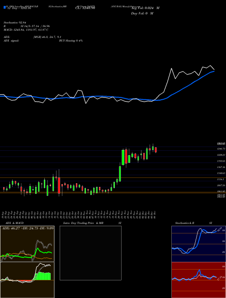Viewport: 226px width, 298px height.
Task: Select the '12 Day - 1232.16' SMA value
Action: pos(19,9)
